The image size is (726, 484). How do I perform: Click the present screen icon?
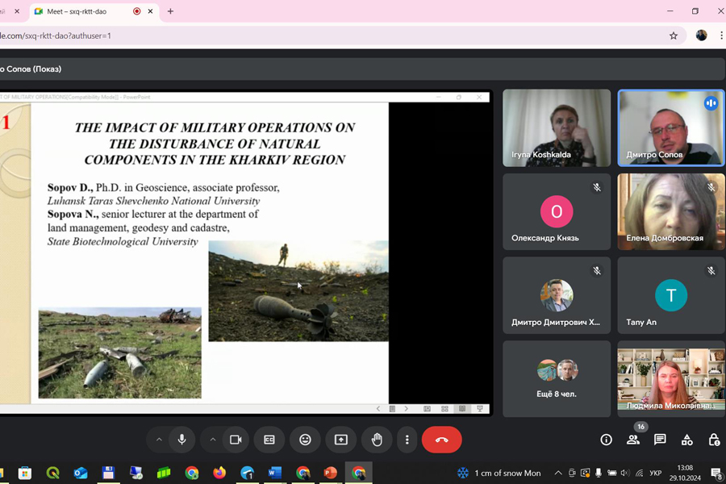pyautogui.click(x=341, y=440)
